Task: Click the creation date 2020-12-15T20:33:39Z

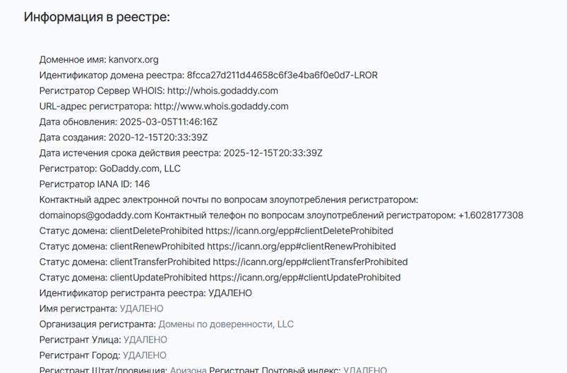Action: 158,137
